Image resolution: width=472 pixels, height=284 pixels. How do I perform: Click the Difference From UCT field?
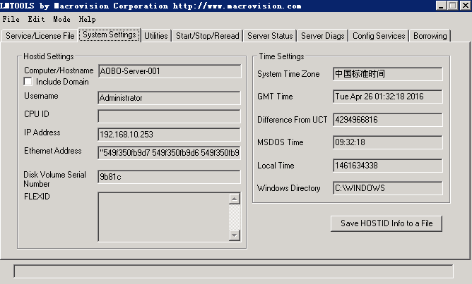tap(388, 120)
